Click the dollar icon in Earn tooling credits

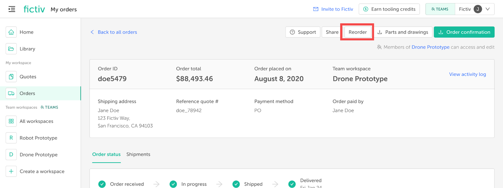tap(366, 9)
